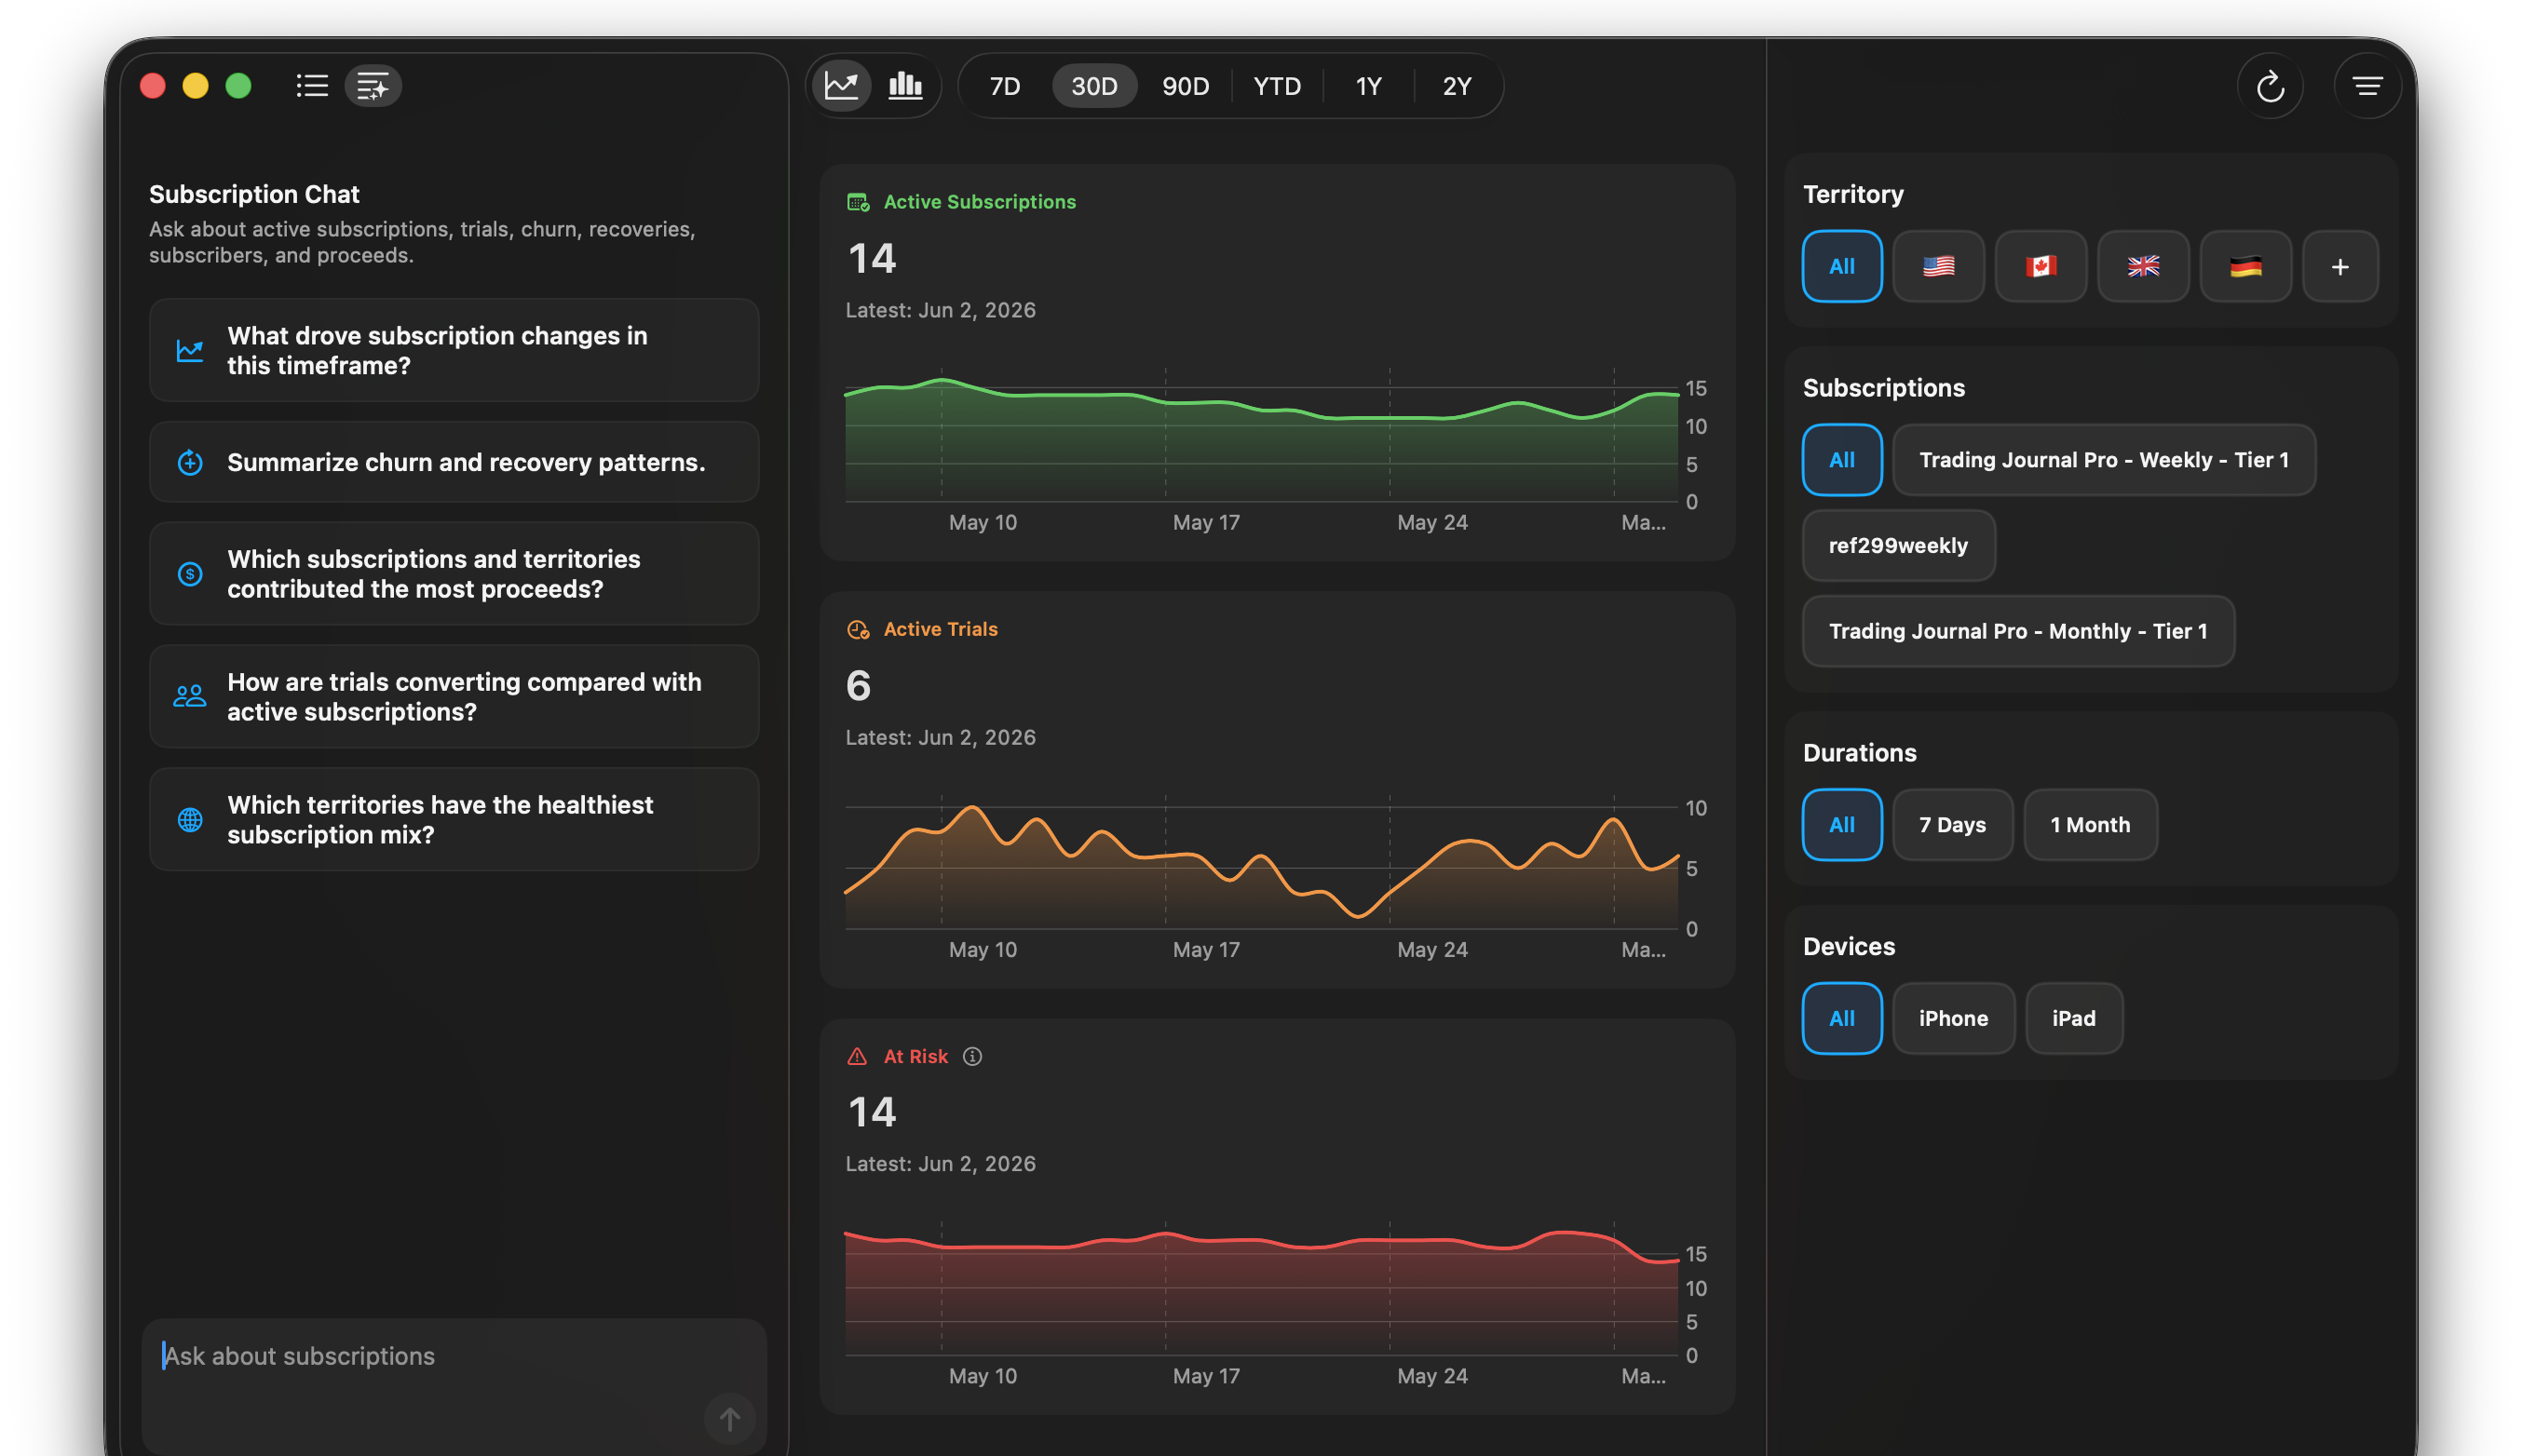The height and width of the screenshot is (1456, 2522).
Task: Click the refresh data icon
Action: point(2270,86)
